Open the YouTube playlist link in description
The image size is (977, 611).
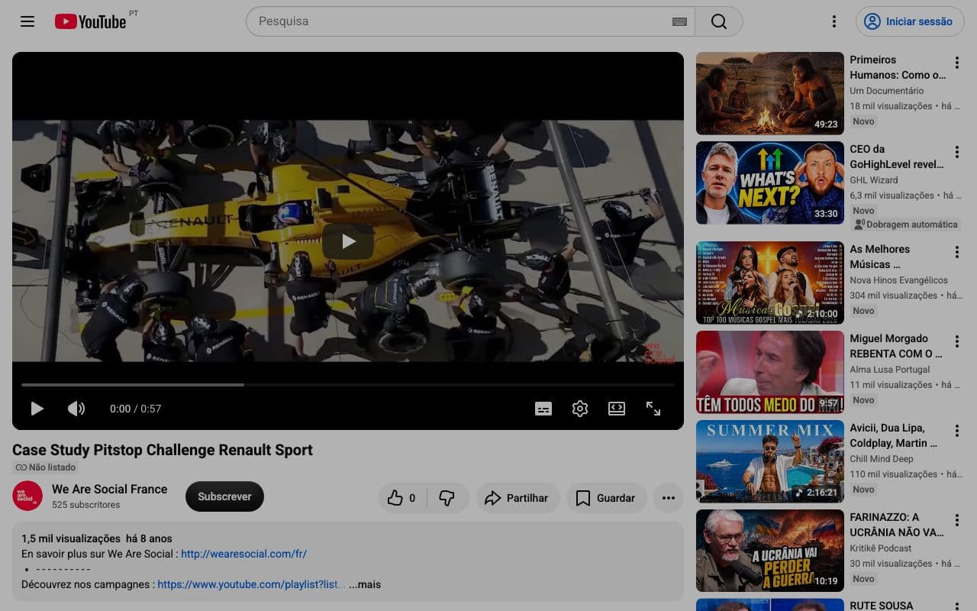[x=251, y=584]
